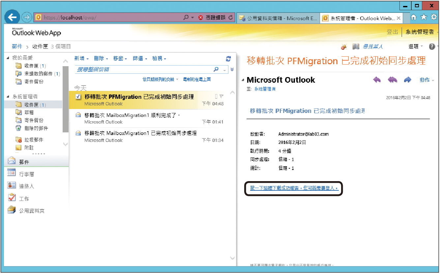The height and width of the screenshot is (274, 440).
Task: Open the 篩選 filter dropdown
Action: pos(140,58)
